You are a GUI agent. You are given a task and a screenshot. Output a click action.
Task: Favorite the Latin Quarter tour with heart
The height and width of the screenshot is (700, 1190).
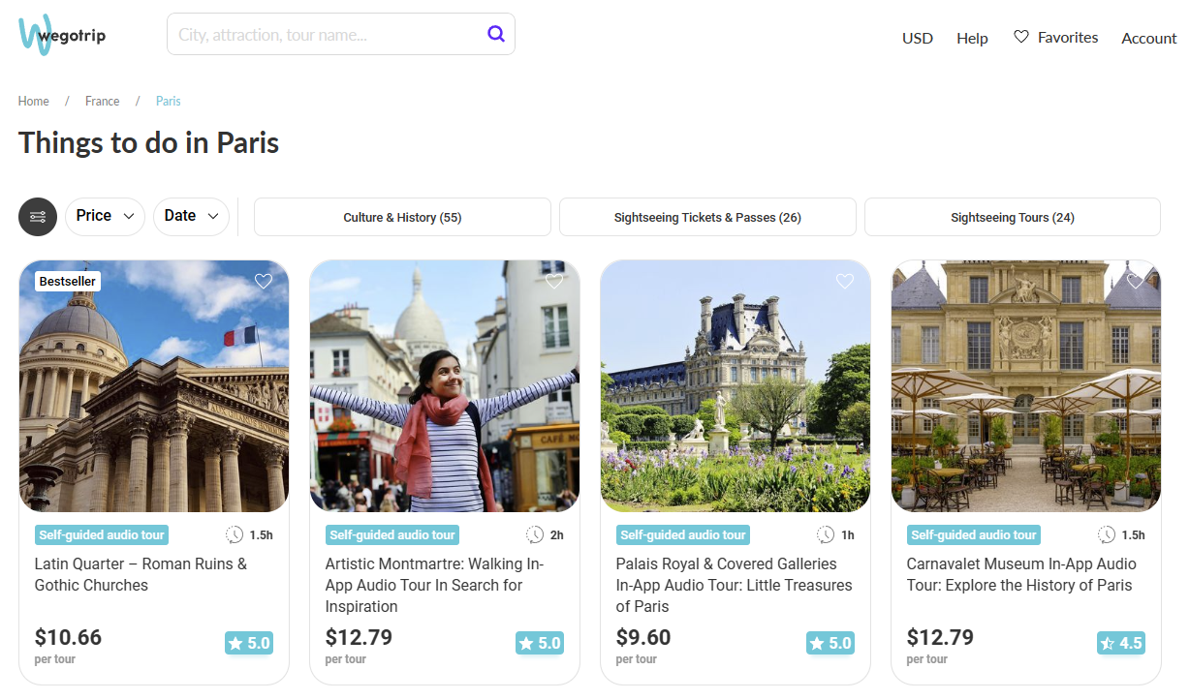pyautogui.click(x=264, y=282)
